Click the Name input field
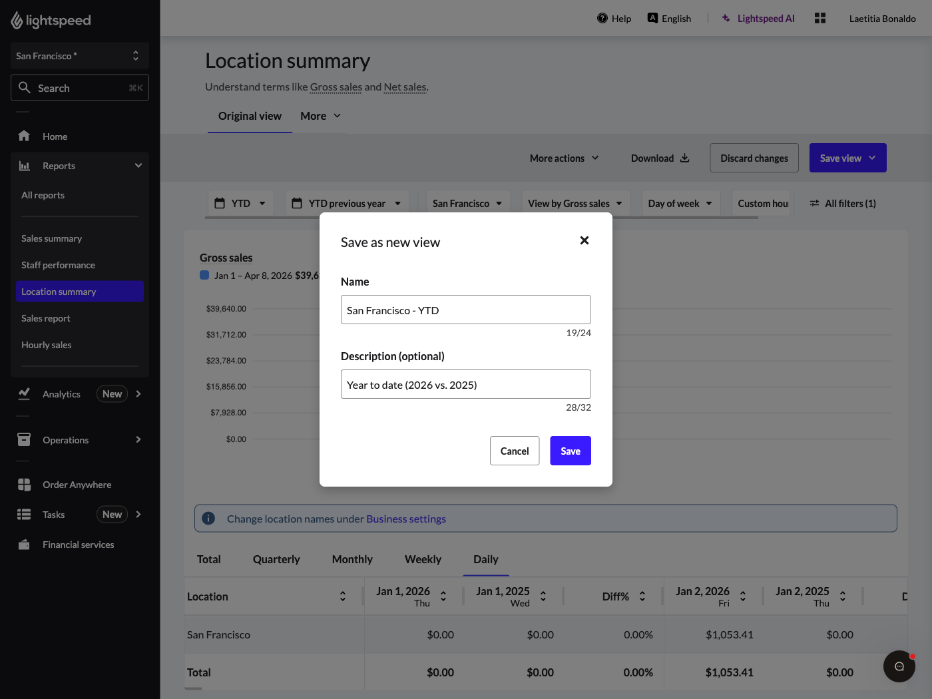 click(465, 310)
